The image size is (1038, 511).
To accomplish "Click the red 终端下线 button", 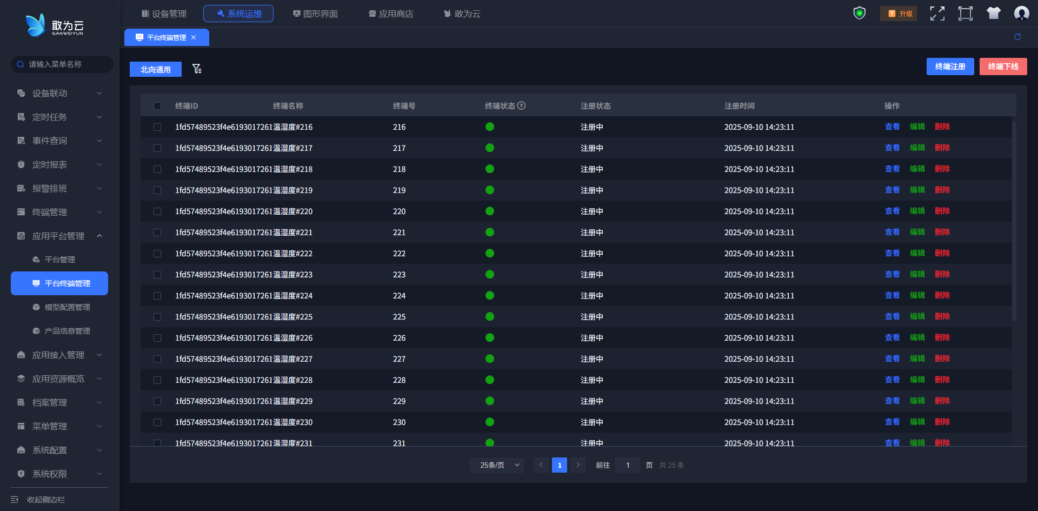I will click(x=1003, y=67).
